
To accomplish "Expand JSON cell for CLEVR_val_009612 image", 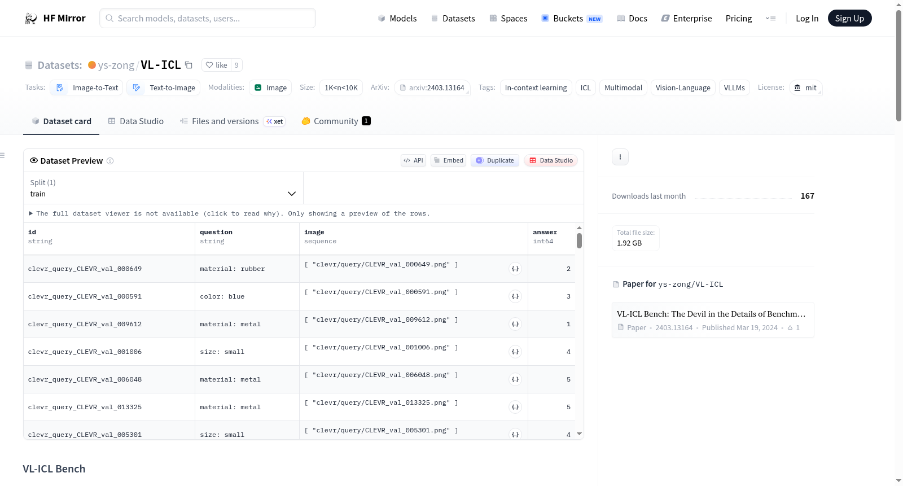I will tap(515, 324).
